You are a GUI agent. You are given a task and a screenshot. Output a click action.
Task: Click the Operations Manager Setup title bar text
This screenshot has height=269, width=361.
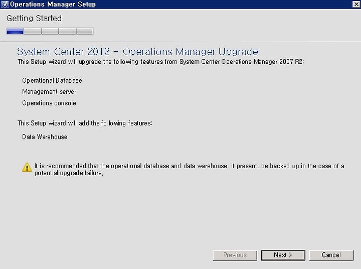pos(53,4)
